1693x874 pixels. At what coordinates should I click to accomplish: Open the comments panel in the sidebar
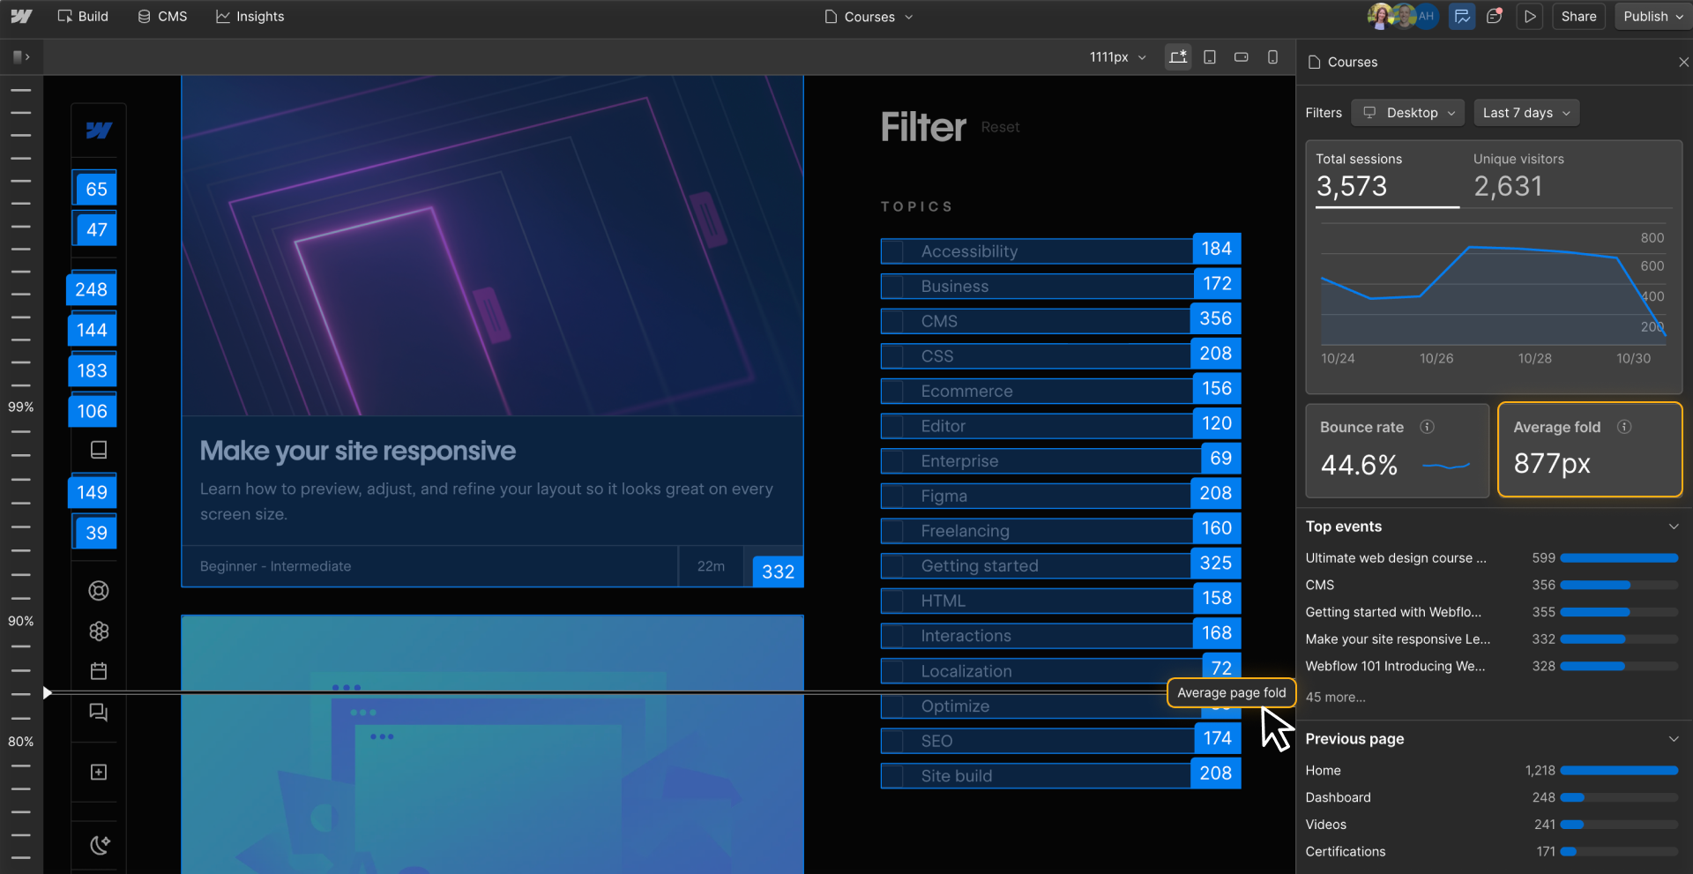98,712
